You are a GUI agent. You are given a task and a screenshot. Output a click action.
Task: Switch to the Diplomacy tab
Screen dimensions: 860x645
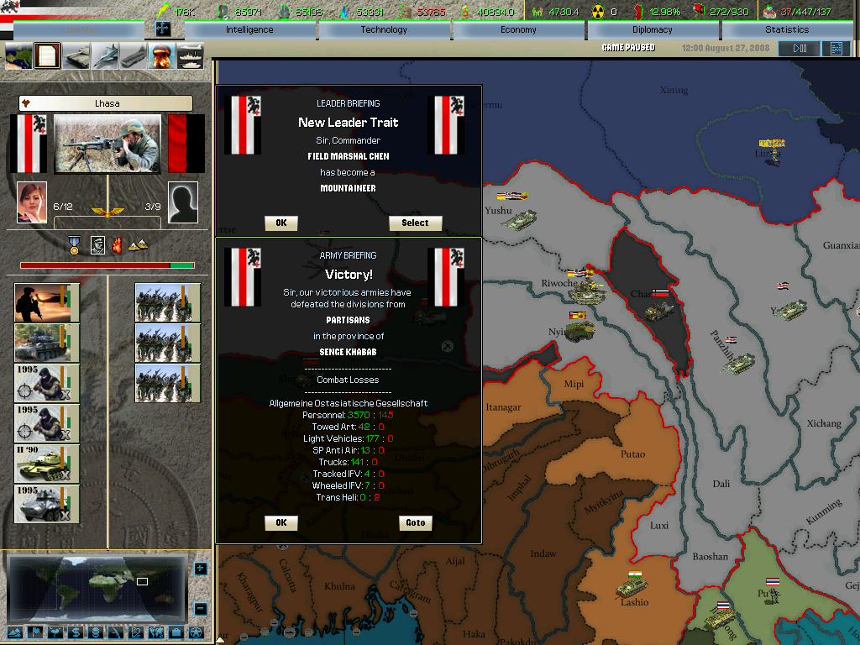653,29
